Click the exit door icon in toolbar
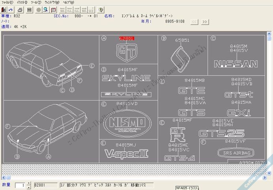The image size is (273, 190). coord(4,9)
